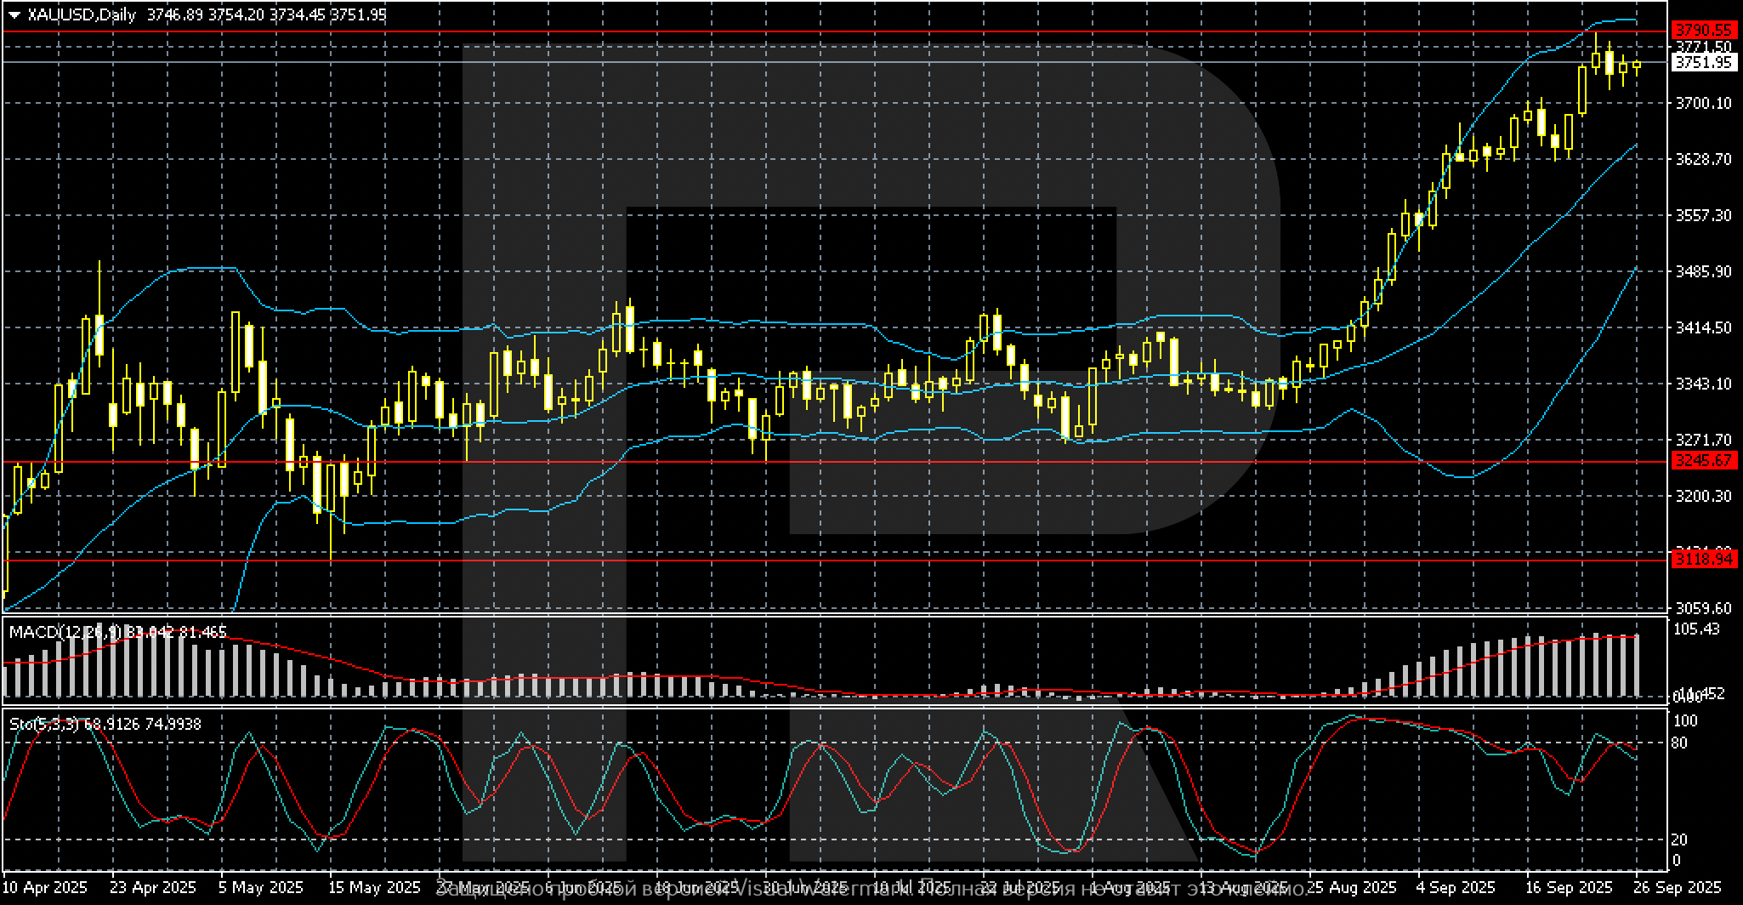
Task: Click the Stochastic 80 level label
Action: (x=1679, y=743)
